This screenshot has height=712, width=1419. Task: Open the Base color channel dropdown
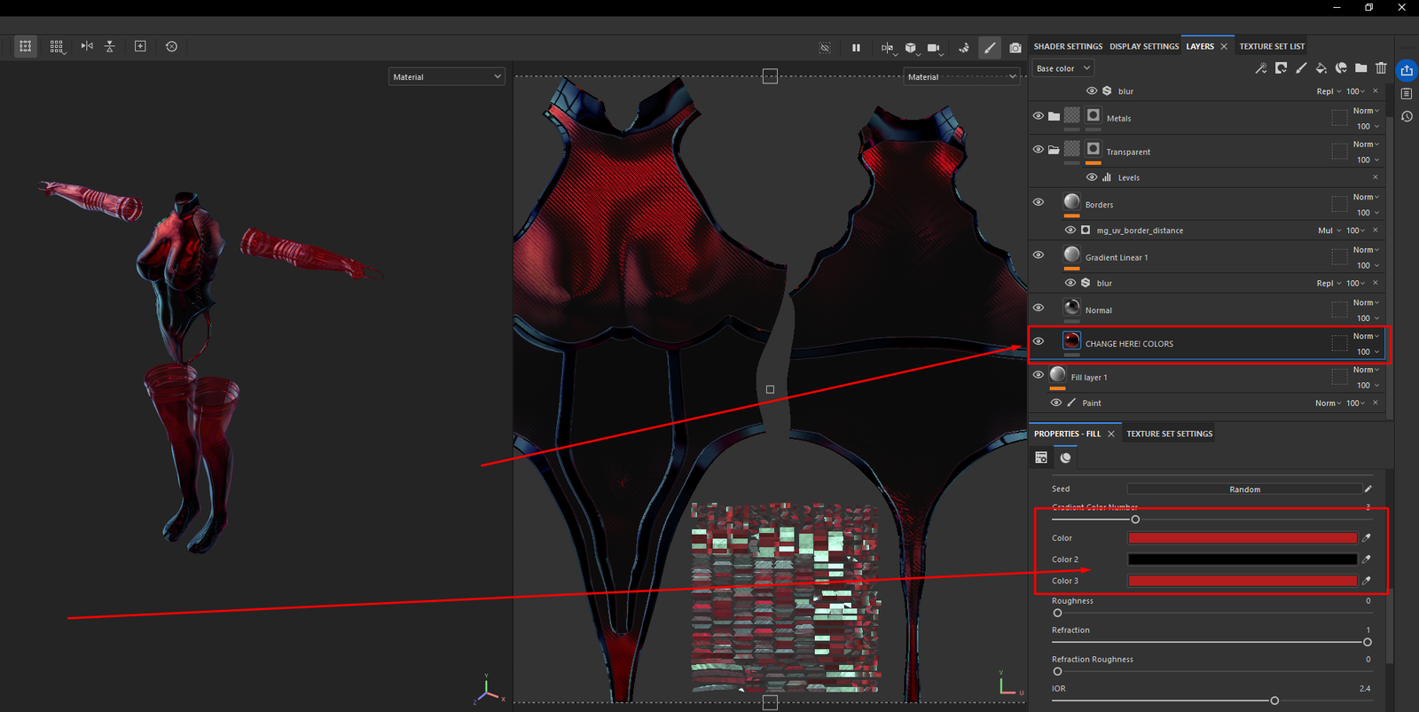1062,68
